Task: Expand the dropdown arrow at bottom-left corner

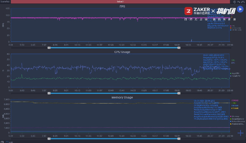Action: tap(2, 142)
